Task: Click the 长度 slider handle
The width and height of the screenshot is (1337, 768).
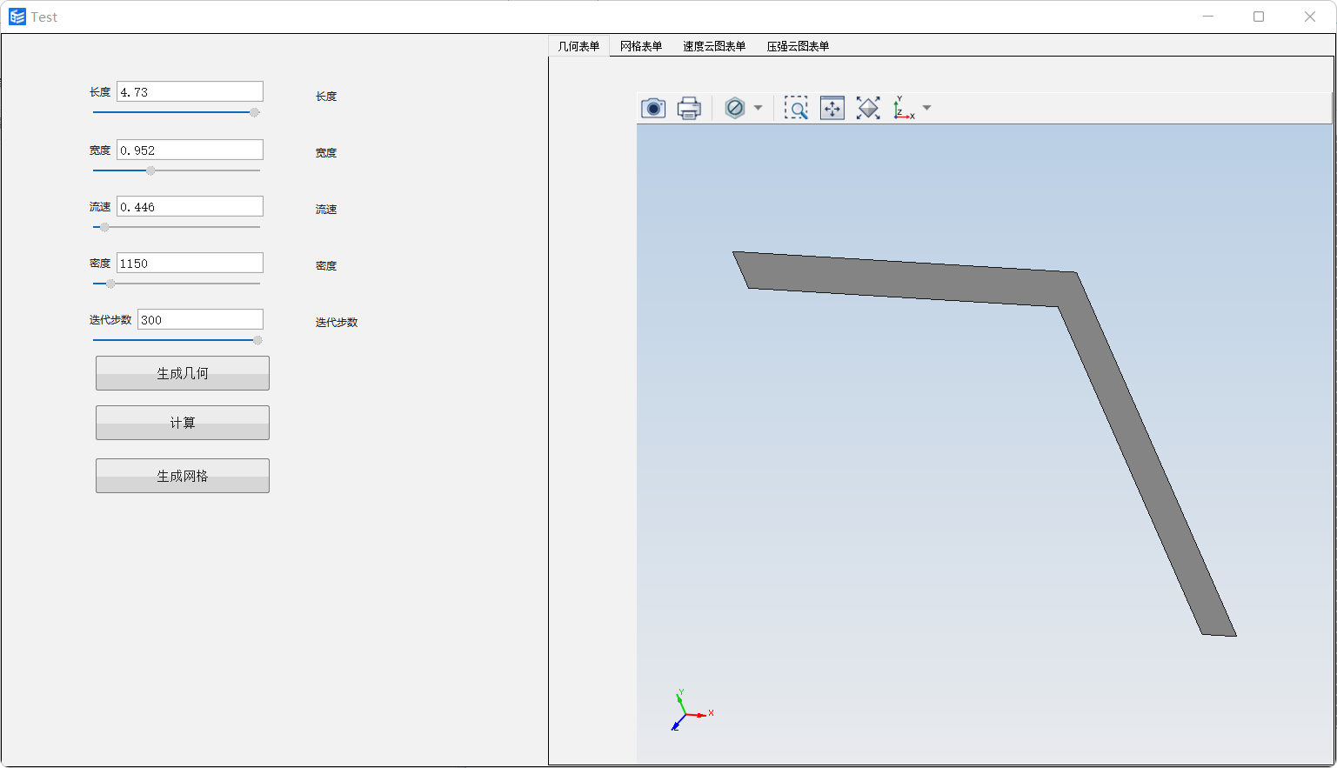Action: click(255, 112)
